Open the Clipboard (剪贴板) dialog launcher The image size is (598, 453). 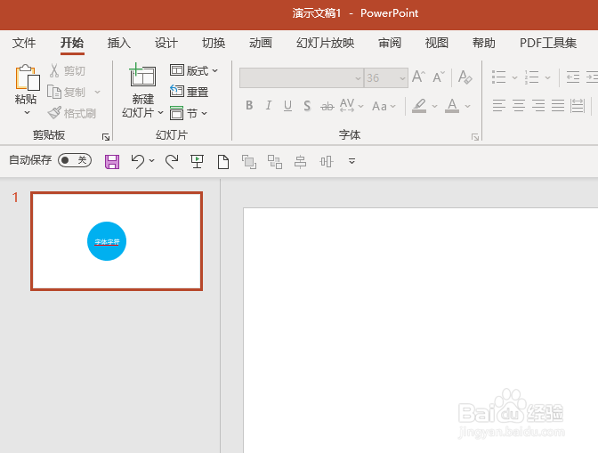click(x=106, y=137)
